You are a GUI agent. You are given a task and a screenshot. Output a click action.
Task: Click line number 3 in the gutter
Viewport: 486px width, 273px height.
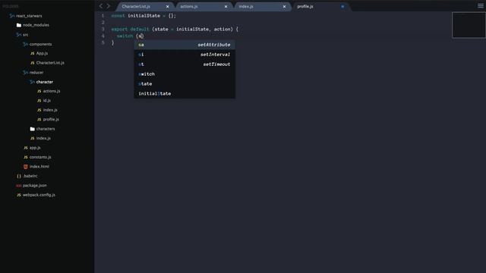point(103,29)
